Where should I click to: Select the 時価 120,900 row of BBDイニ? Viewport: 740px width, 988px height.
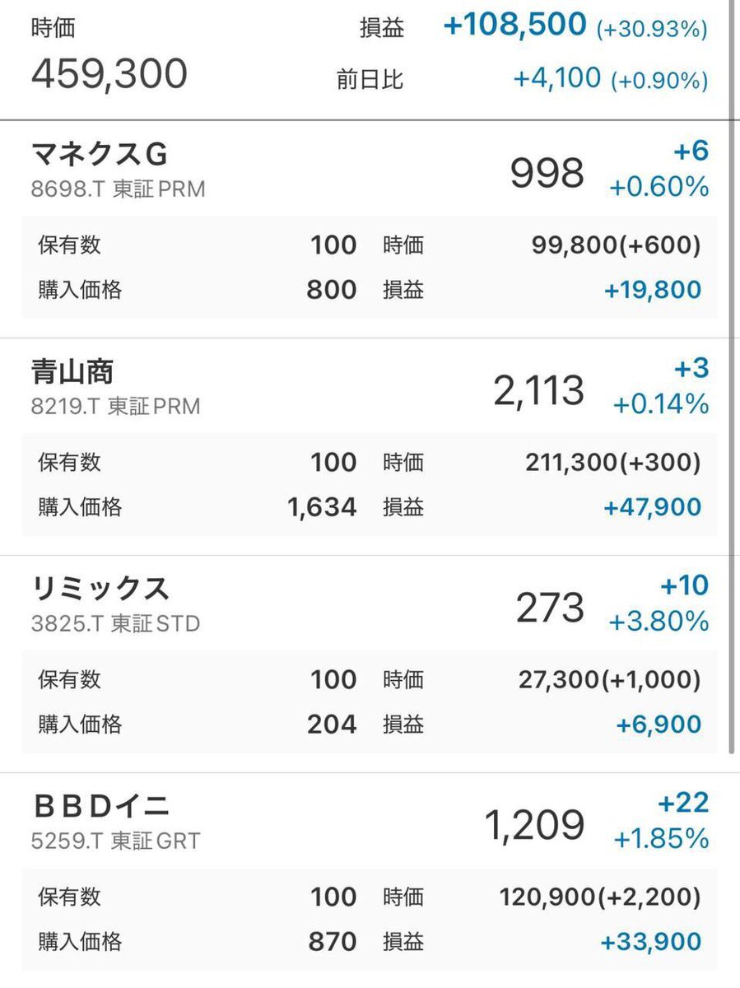click(x=542, y=897)
